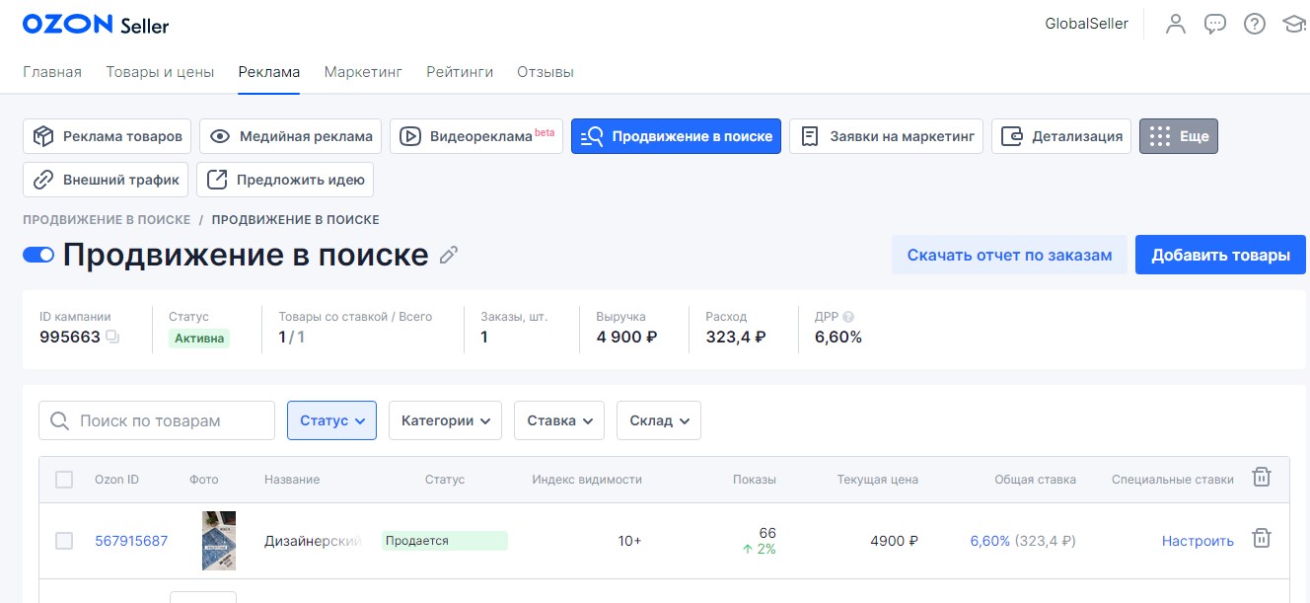Click the 323,4 ₽ expense summary value

[x=736, y=338]
